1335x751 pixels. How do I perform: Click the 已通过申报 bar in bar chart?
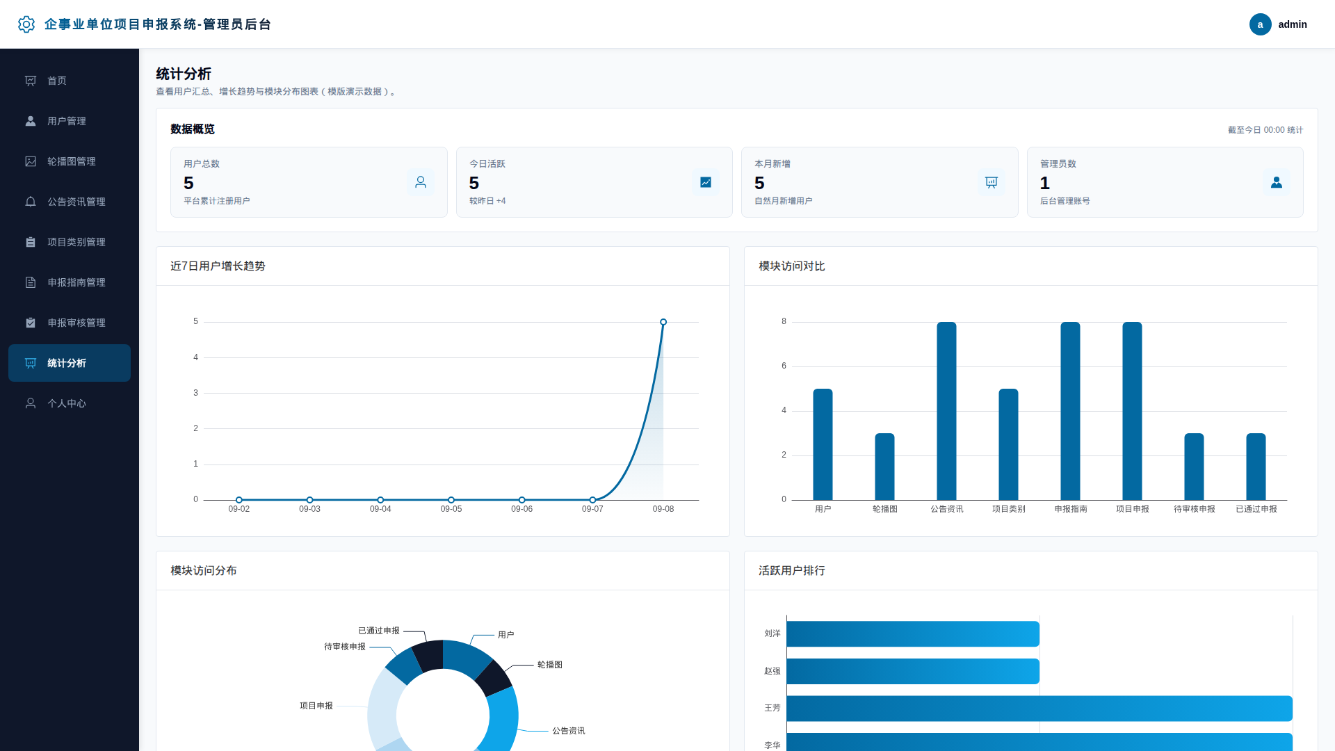[1256, 467]
